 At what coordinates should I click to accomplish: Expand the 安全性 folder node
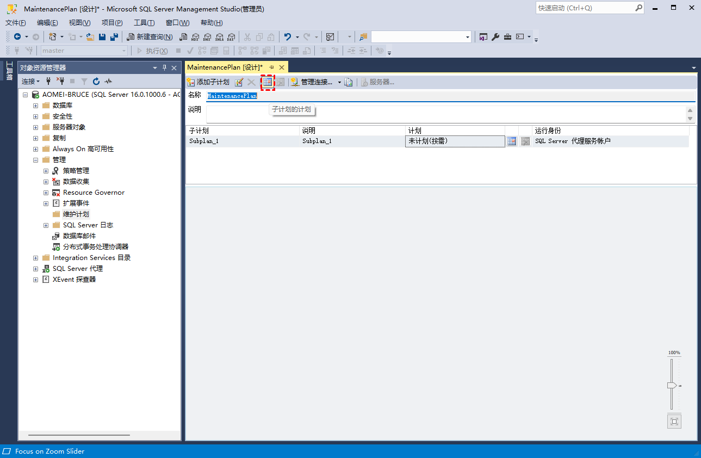(35, 116)
